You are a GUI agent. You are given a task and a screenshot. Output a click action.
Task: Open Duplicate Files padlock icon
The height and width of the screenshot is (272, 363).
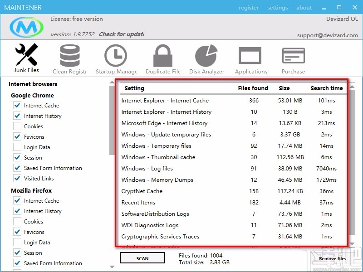point(162,56)
